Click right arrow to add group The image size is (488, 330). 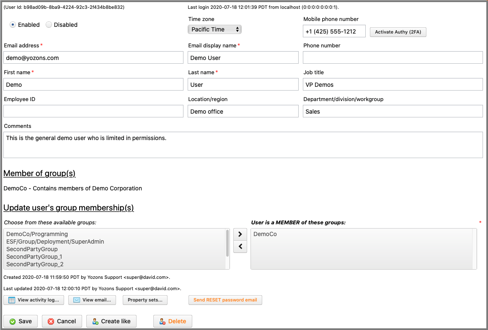(x=240, y=234)
